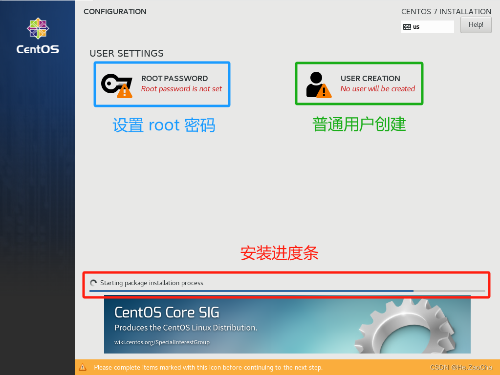The height and width of the screenshot is (375, 500).
Task: Click the installation progress bar
Action: point(287,291)
